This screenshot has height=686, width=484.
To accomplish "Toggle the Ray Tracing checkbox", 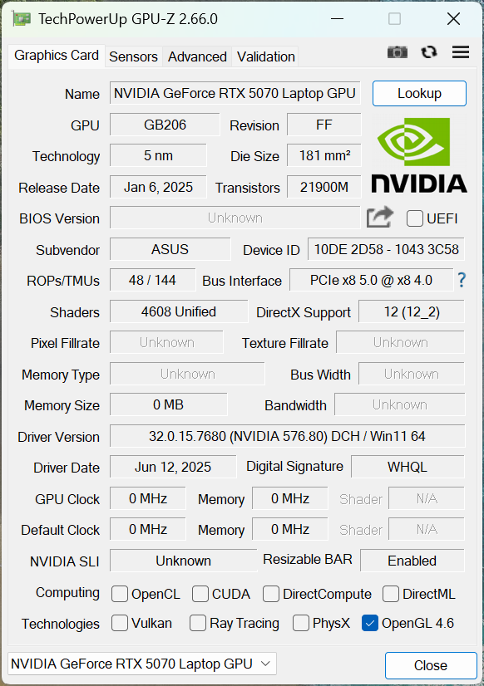I will coord(198,623).
